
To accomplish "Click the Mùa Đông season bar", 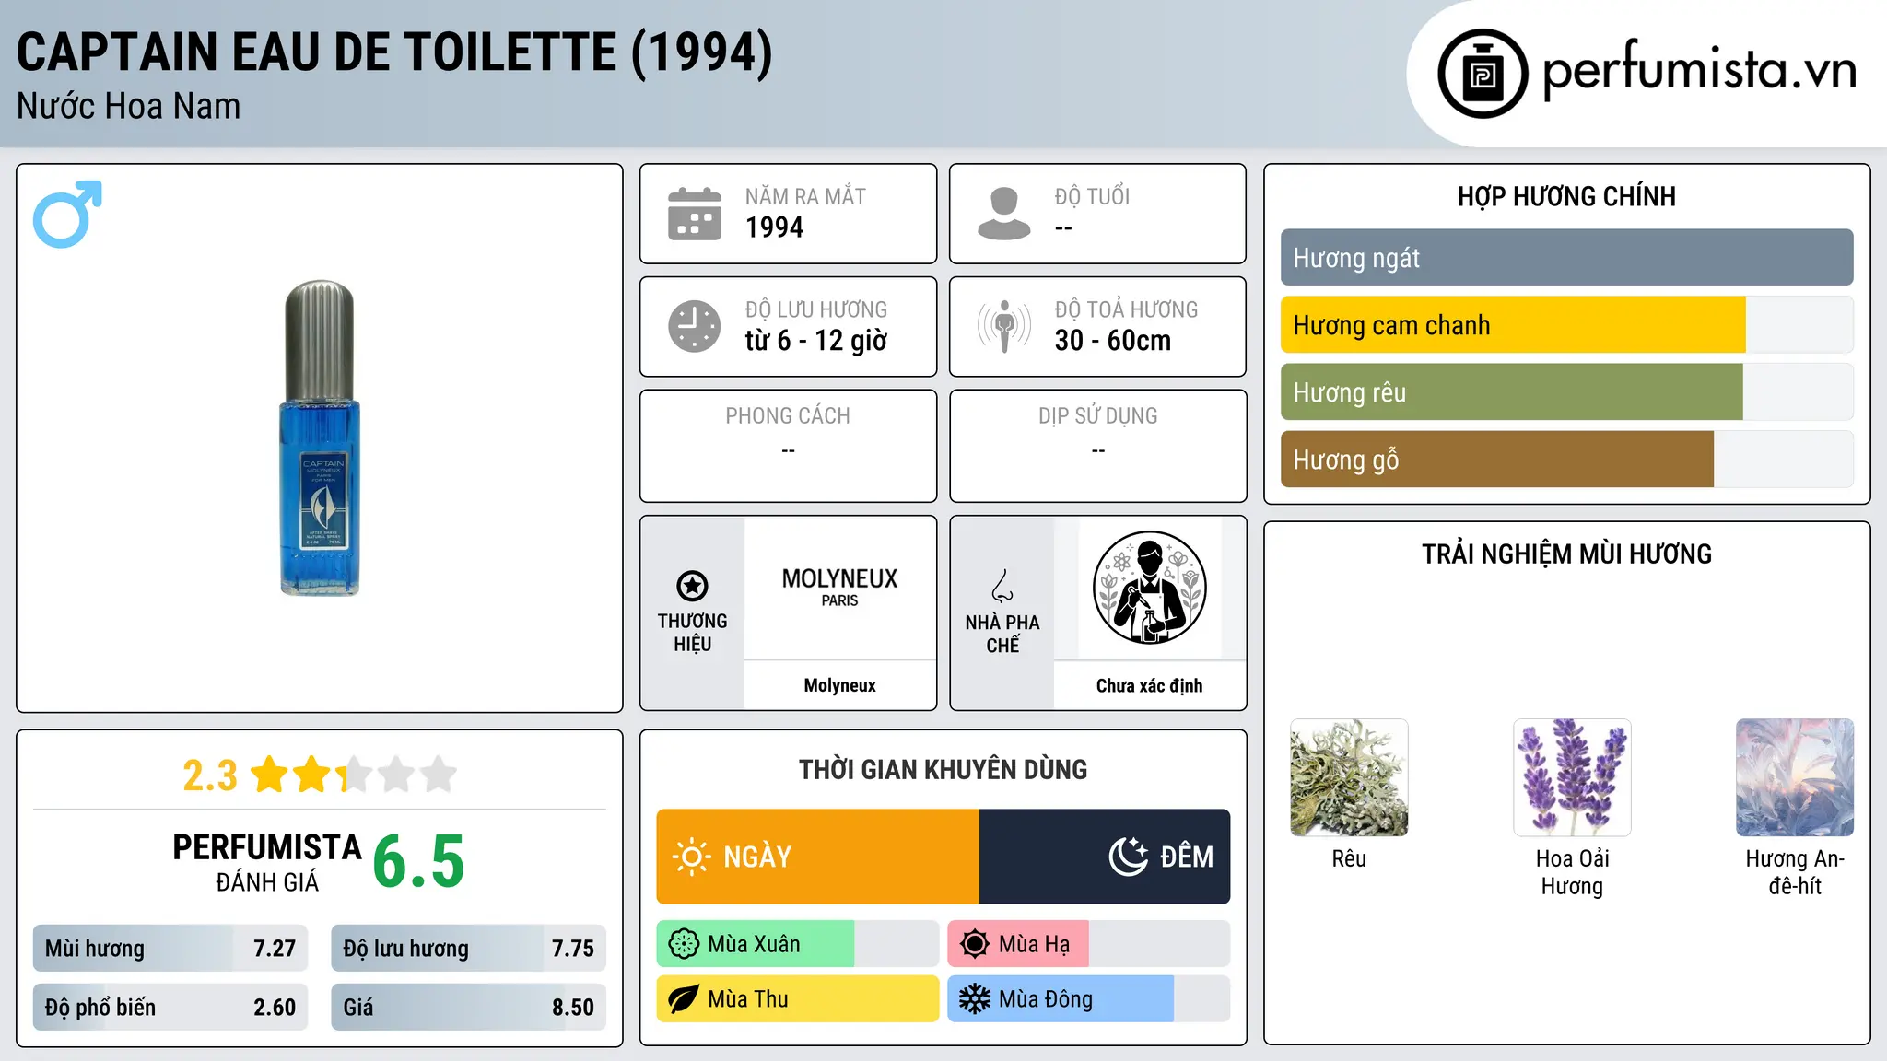I will [x=1089, y=999].
